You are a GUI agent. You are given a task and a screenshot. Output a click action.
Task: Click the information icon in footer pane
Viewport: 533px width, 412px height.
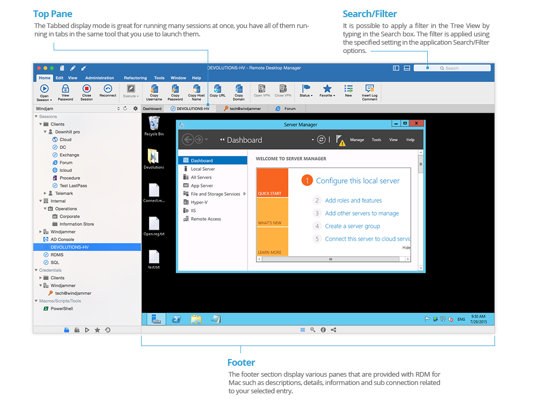(323, 330)
